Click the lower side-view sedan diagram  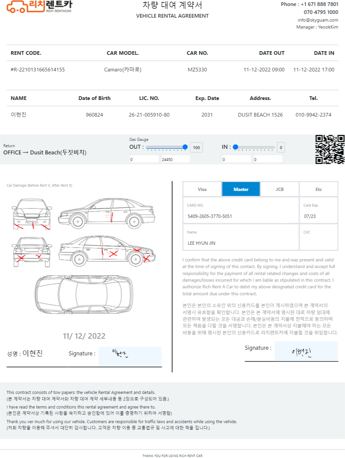point(106,251)
